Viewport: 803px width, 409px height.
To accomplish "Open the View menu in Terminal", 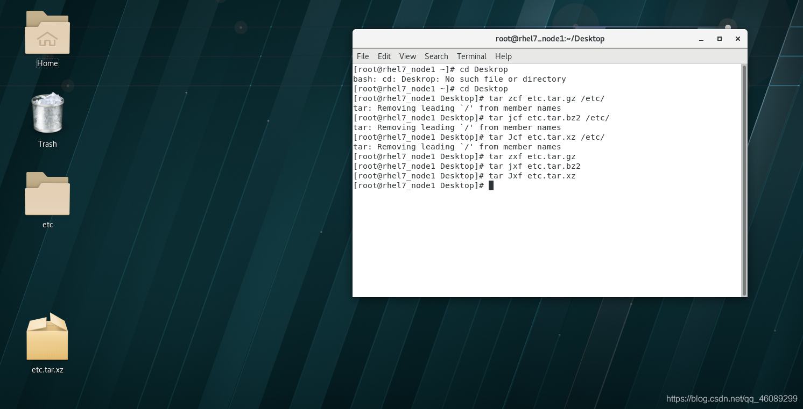I will click(407, 56).
